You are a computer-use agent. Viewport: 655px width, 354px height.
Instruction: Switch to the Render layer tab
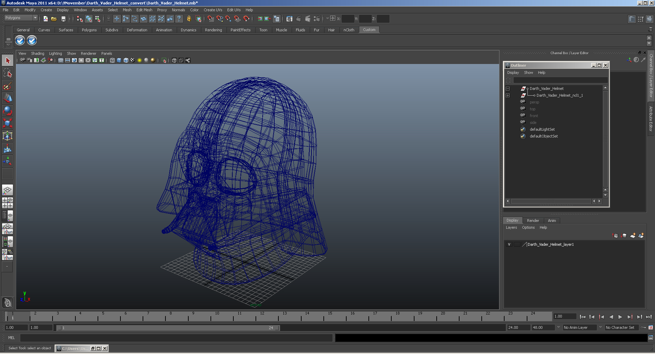(x=533, y=221)
